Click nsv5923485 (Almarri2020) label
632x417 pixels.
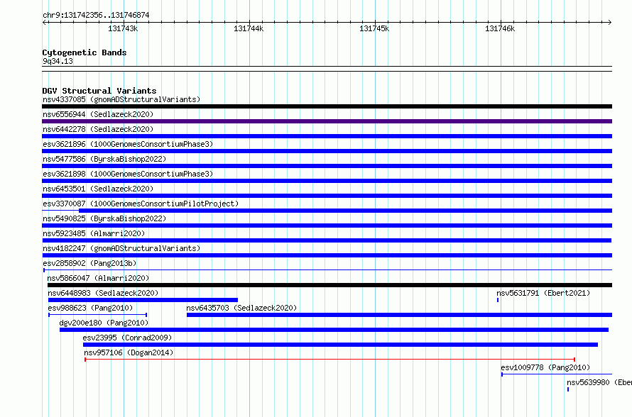tap(94, 233)
